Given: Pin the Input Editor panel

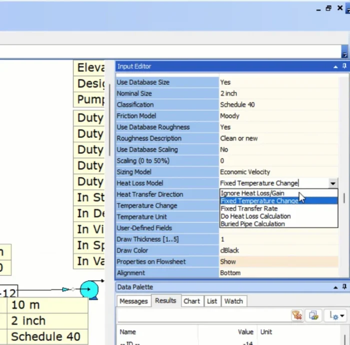Looking at the screenshot, I should (x=344, y=66).
